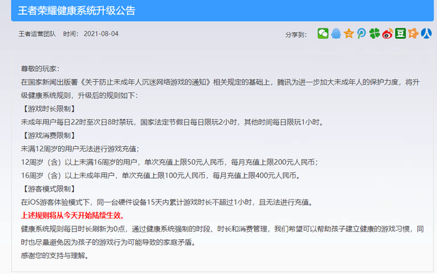Click the 【游客模式限制】 heading
The width and height of the screenshot is (437, 274).
48,189
